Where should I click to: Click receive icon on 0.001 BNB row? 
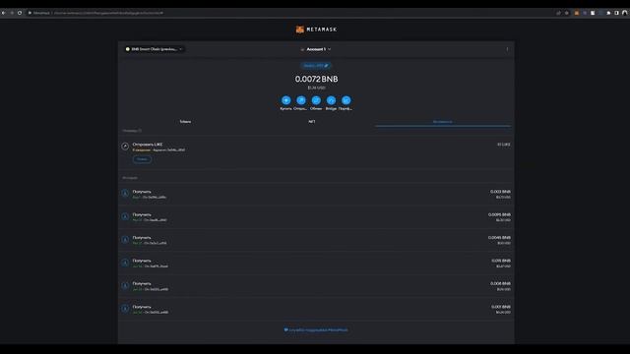click(125, 308)
